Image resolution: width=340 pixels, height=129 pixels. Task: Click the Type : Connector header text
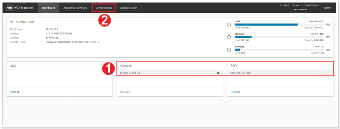point(300,10)
